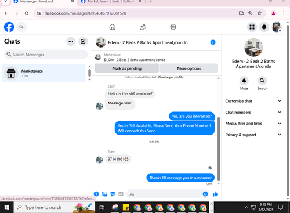The image size is (290, 213).
Task: Reload the page with the browser refresh icon
Action: tap(27, 13)
